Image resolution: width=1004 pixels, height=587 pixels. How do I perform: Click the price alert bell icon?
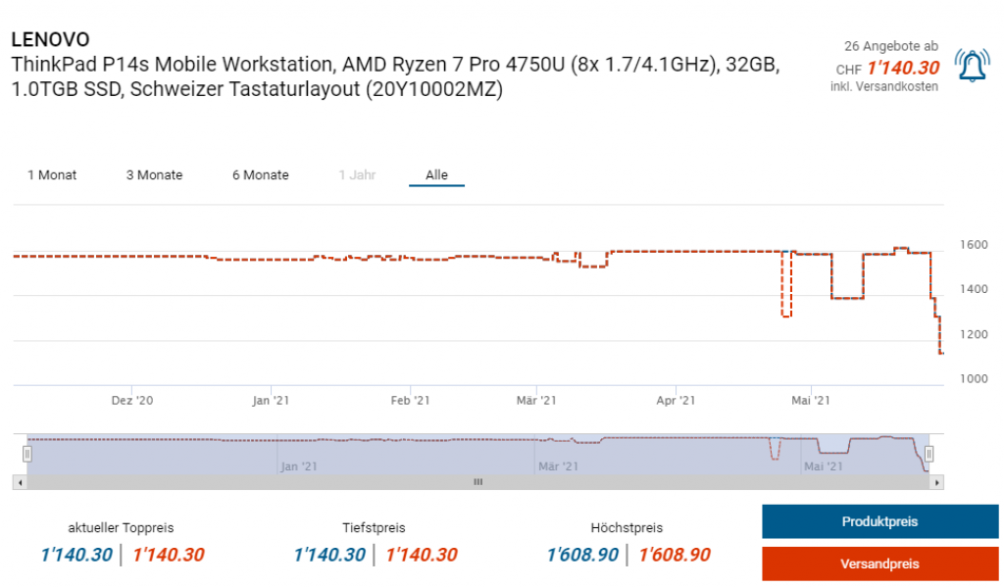click(x=972, y=66)
